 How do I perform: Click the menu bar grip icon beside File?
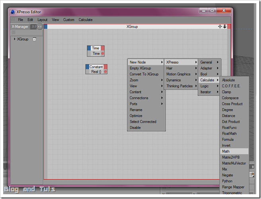click(14, 20)
